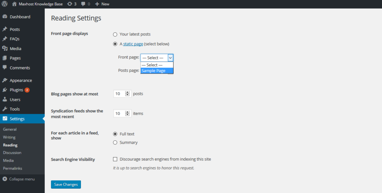Click the Appearance paintbrush icon

coord(5,80)
